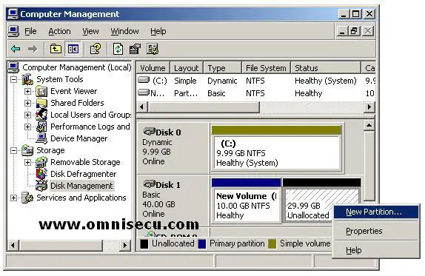Sort by the Layout column header
Viewport: 425px width, 276px height.
(x=187, y=68)
